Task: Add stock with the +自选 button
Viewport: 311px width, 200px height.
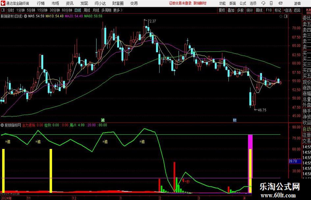Action: (x=288, y=10)
